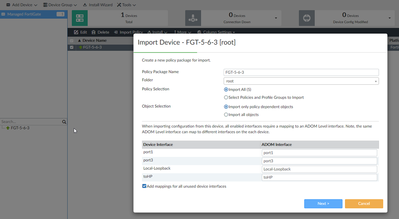Expand the Device Config Modified dropdown arrow
Screen dimensions: 399x219
390,18
